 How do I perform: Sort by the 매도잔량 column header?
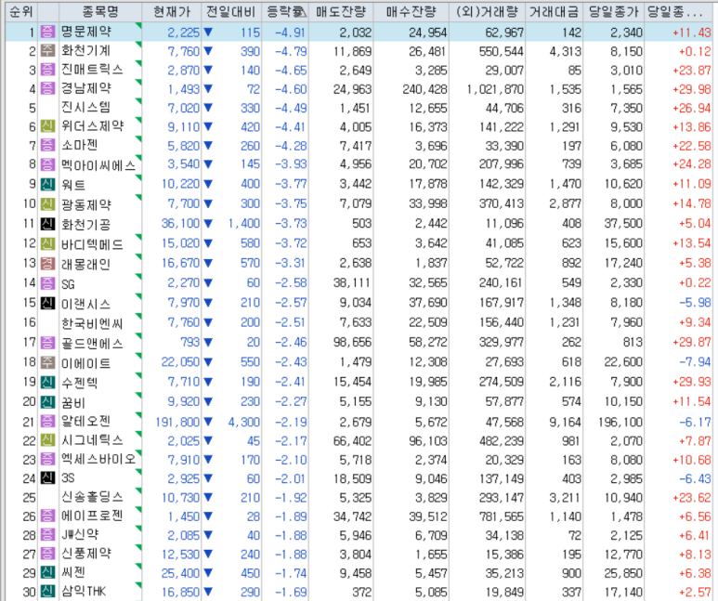point(341,11)
